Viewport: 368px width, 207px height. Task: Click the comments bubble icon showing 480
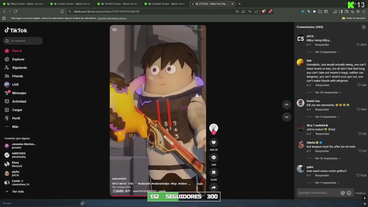coord(214,158)
